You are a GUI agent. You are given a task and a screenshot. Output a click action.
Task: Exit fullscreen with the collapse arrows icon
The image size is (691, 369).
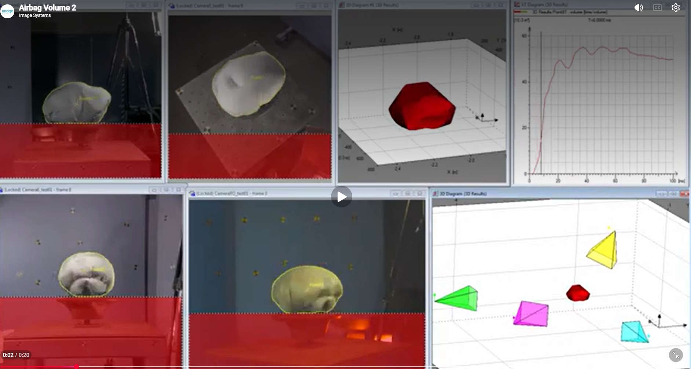click(x=676, y=355)
